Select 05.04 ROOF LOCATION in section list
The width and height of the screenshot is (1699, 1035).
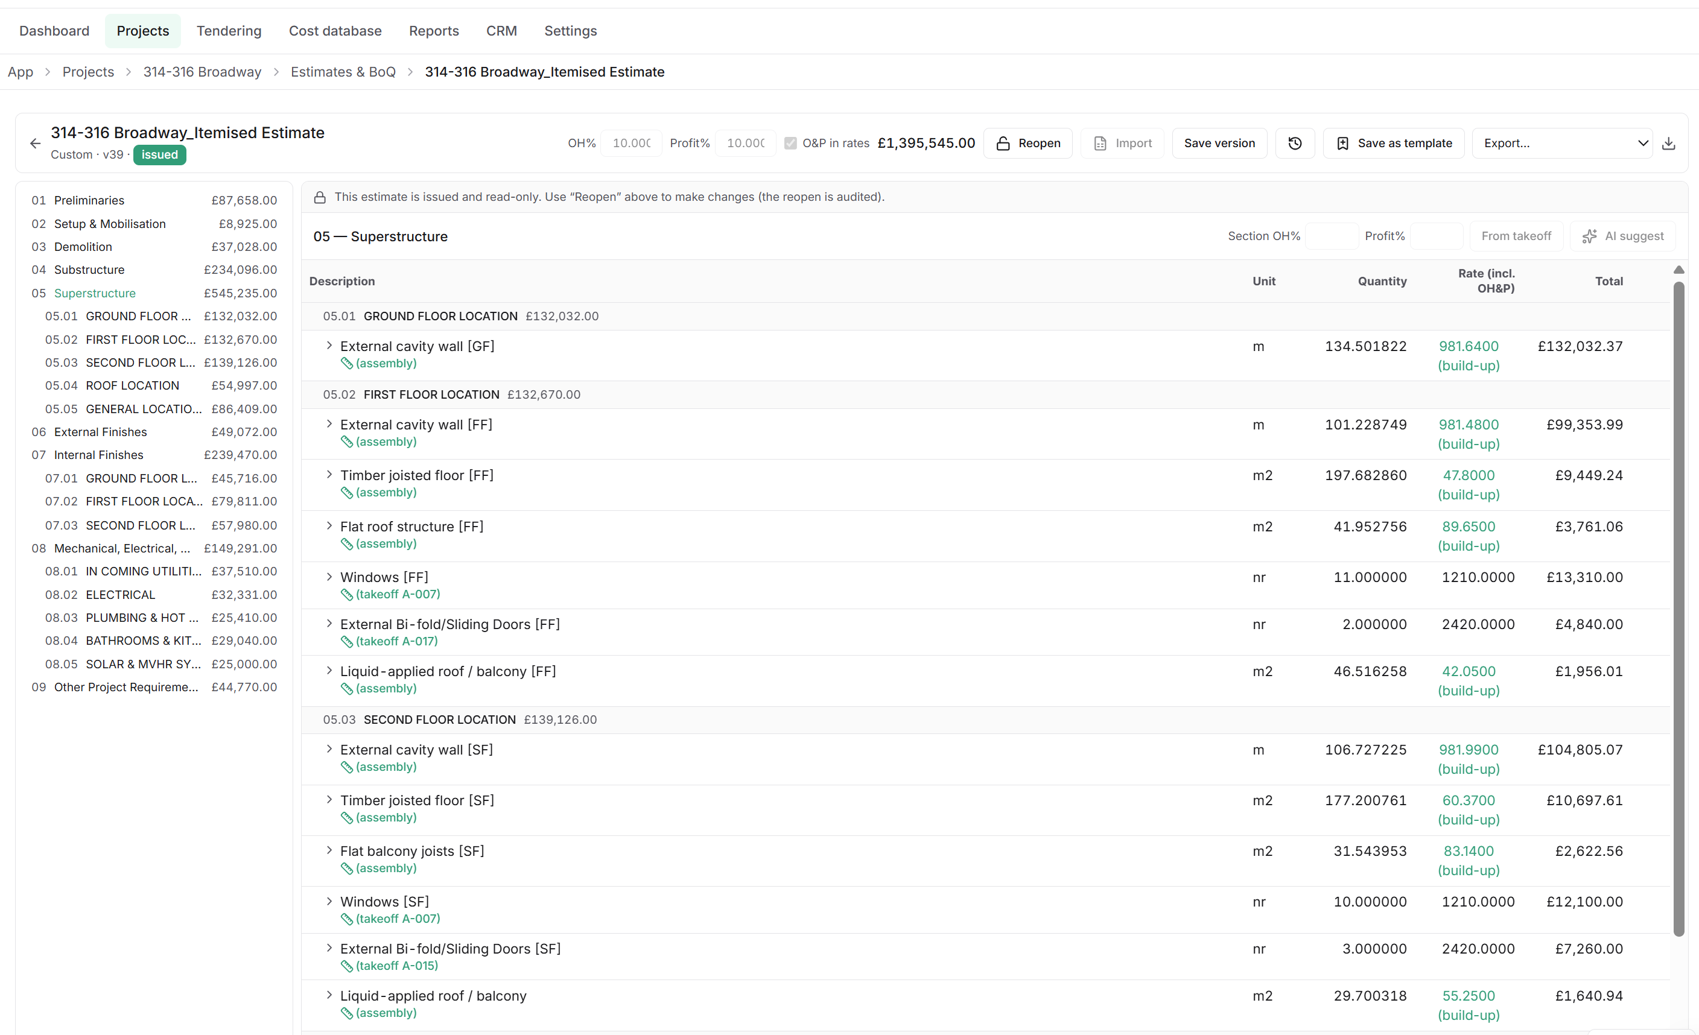point(161,386)
